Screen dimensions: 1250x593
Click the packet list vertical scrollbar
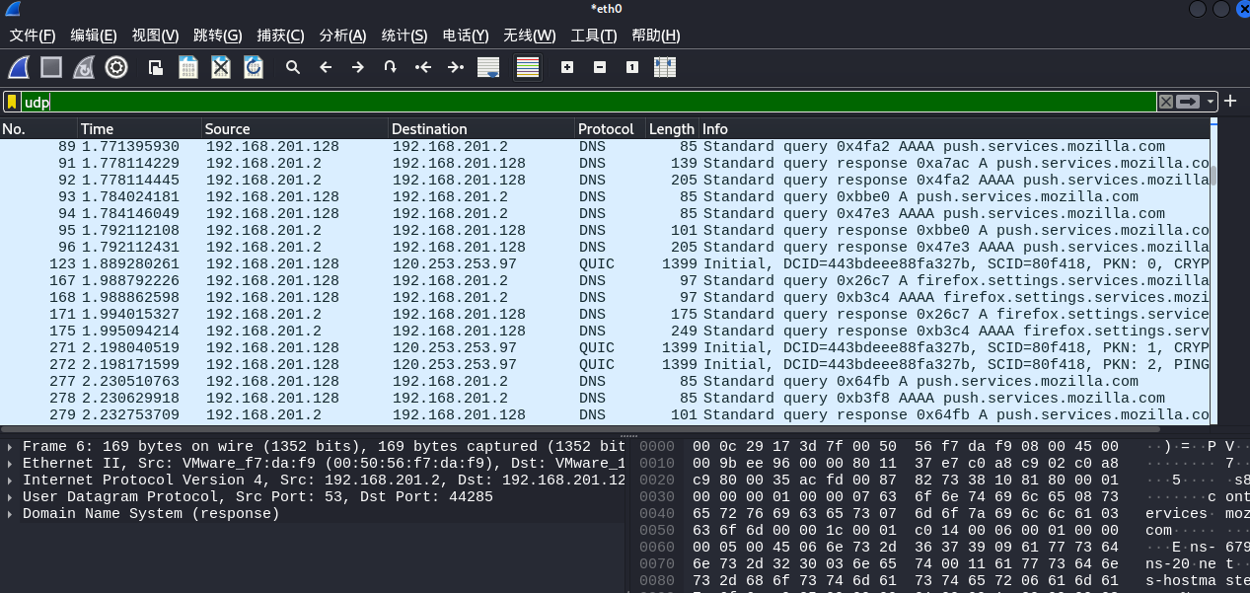pyautogui.click(x=1213, y=276)
